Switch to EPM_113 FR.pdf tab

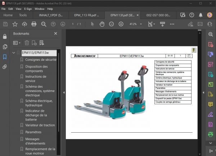87,15
